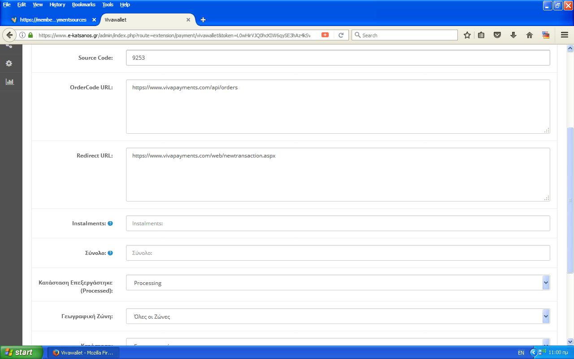Open the bookmarks list icon
This screenshot has height=359, width=574.
tap(481, 35)
